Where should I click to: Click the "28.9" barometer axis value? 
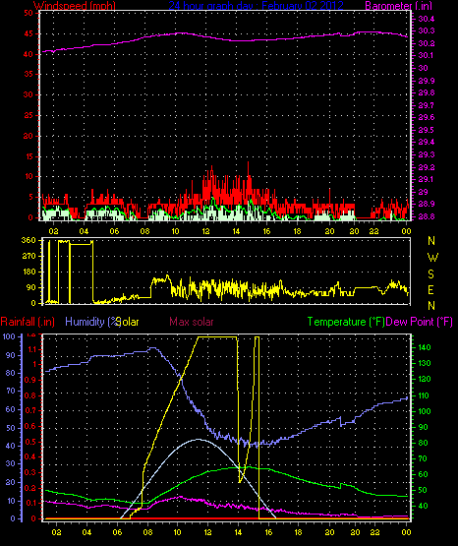[x=426, y=204]
